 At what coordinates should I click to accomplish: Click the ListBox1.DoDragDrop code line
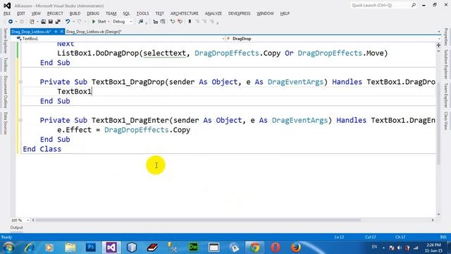(223, 54)
